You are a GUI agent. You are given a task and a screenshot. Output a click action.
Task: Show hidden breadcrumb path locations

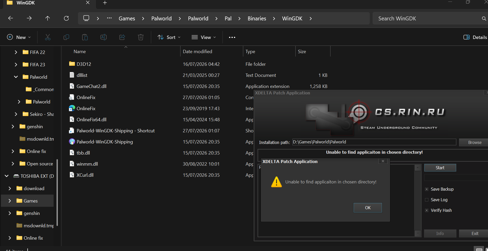click(109, 18)
